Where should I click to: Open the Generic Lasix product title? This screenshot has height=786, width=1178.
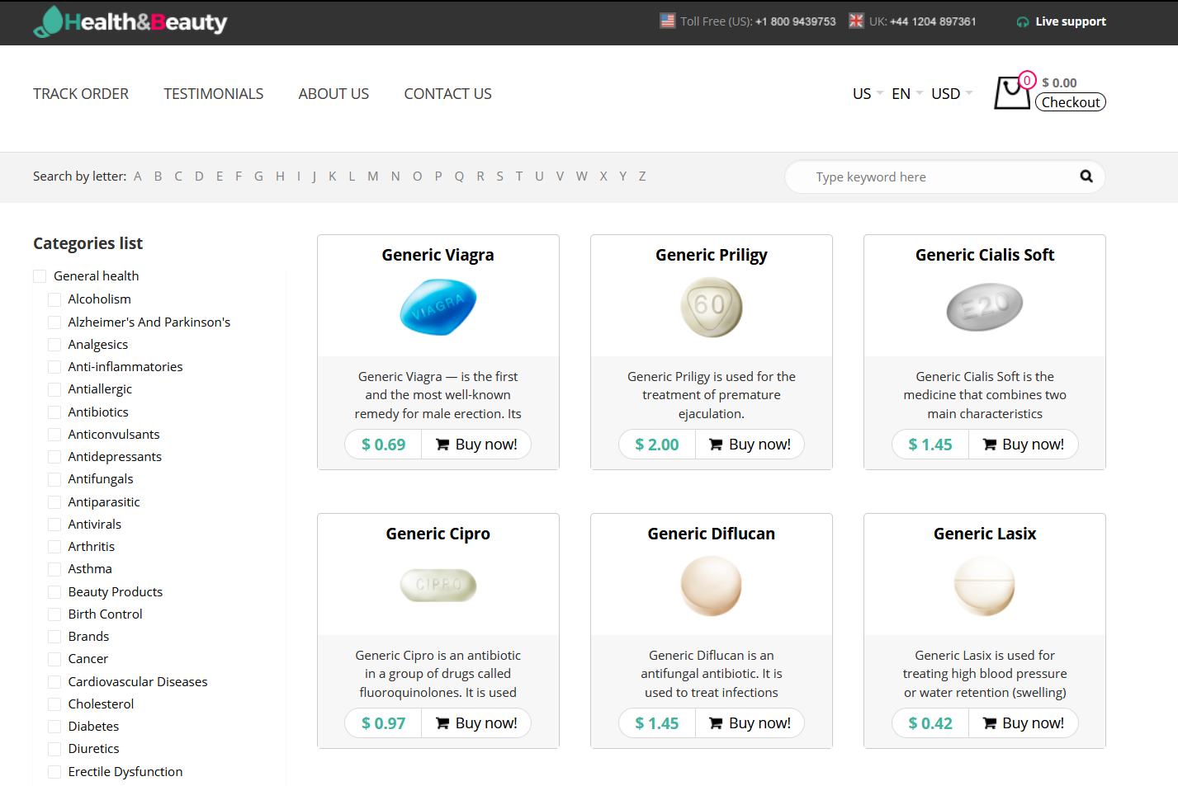[985, 534]
